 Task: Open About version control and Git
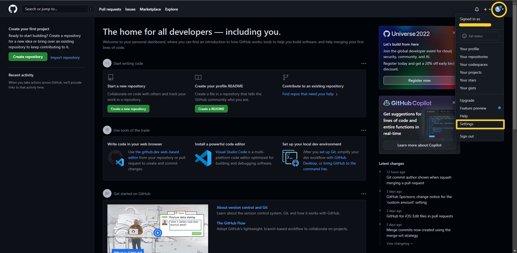click(x=242, y=207)
